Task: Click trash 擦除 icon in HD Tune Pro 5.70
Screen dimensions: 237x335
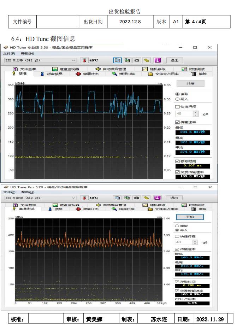Action: (x=194, y=209)
